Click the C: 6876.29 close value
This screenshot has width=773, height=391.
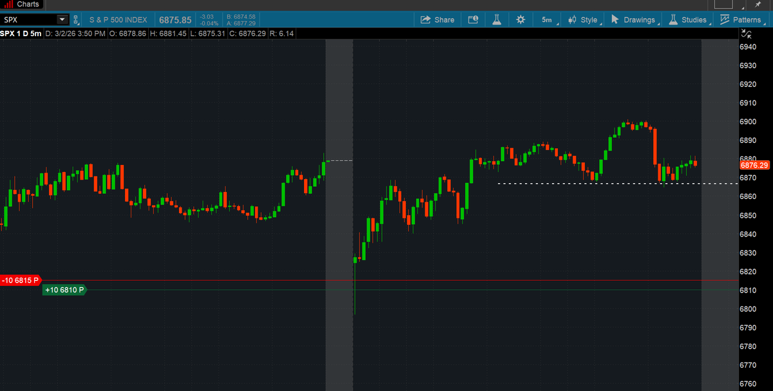point(246,33)
